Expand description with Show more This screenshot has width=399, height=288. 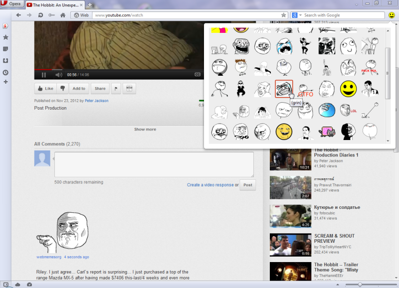coord(145,129)
